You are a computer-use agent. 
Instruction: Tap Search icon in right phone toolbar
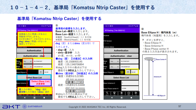107,93
